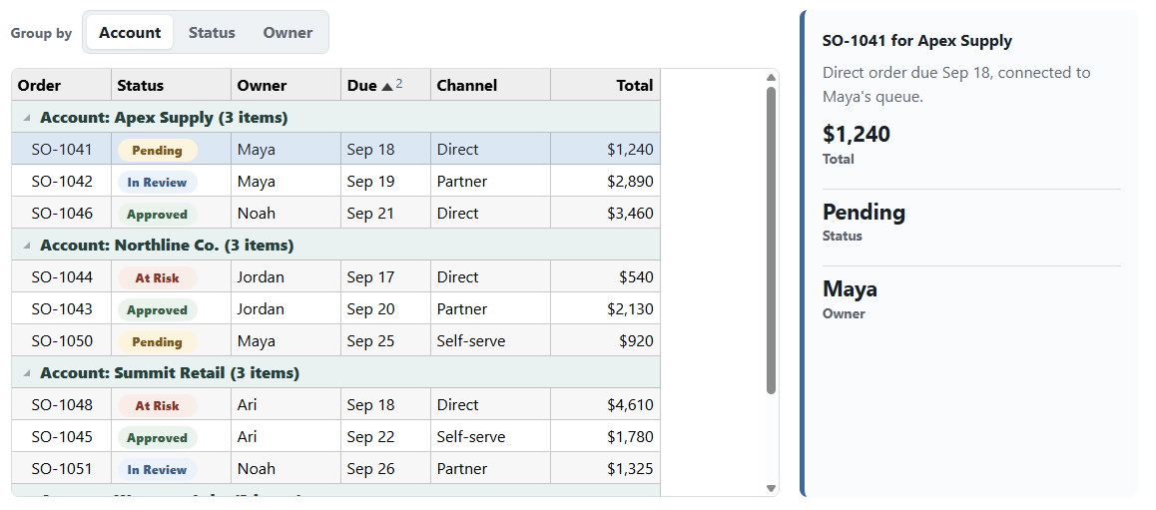Sort by the Total column header

(605, 85)
